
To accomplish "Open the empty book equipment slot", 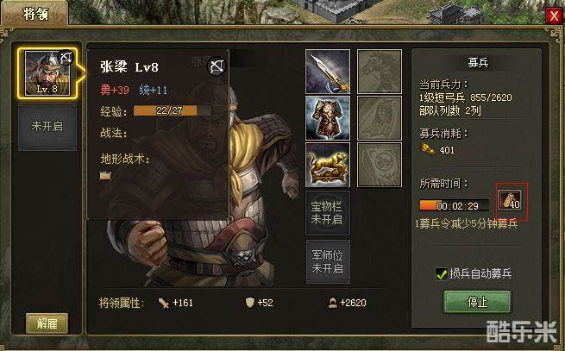I will pos(380,165).
